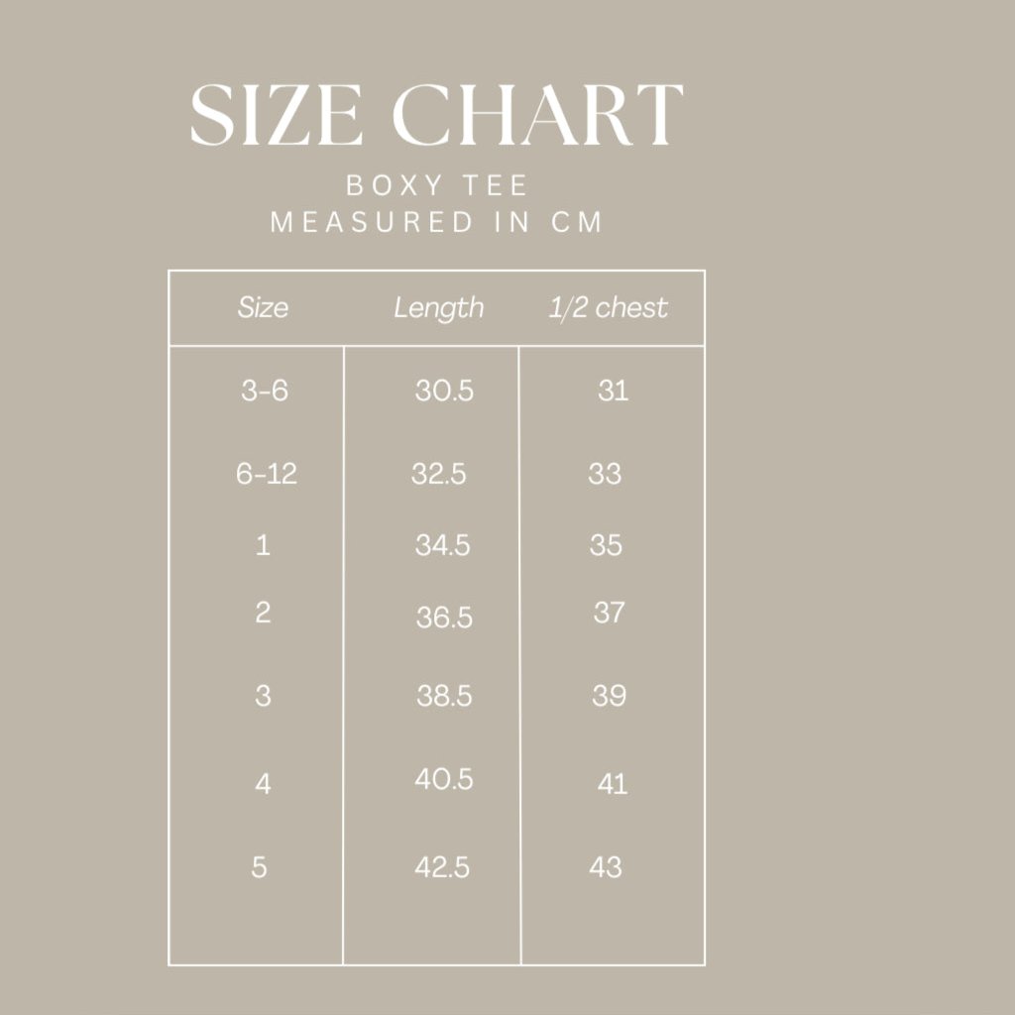The image size is (1015, 1015).
Task: Click the 1/2 chest column header
Action: (609, 308)
